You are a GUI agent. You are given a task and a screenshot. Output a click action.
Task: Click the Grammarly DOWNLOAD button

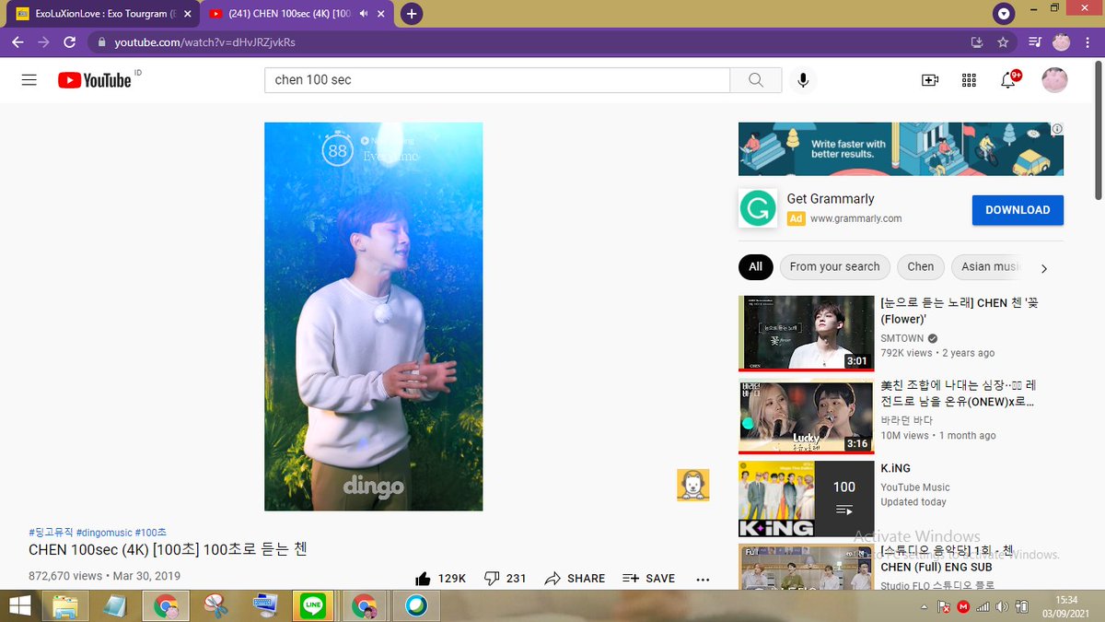[1018, 210]
